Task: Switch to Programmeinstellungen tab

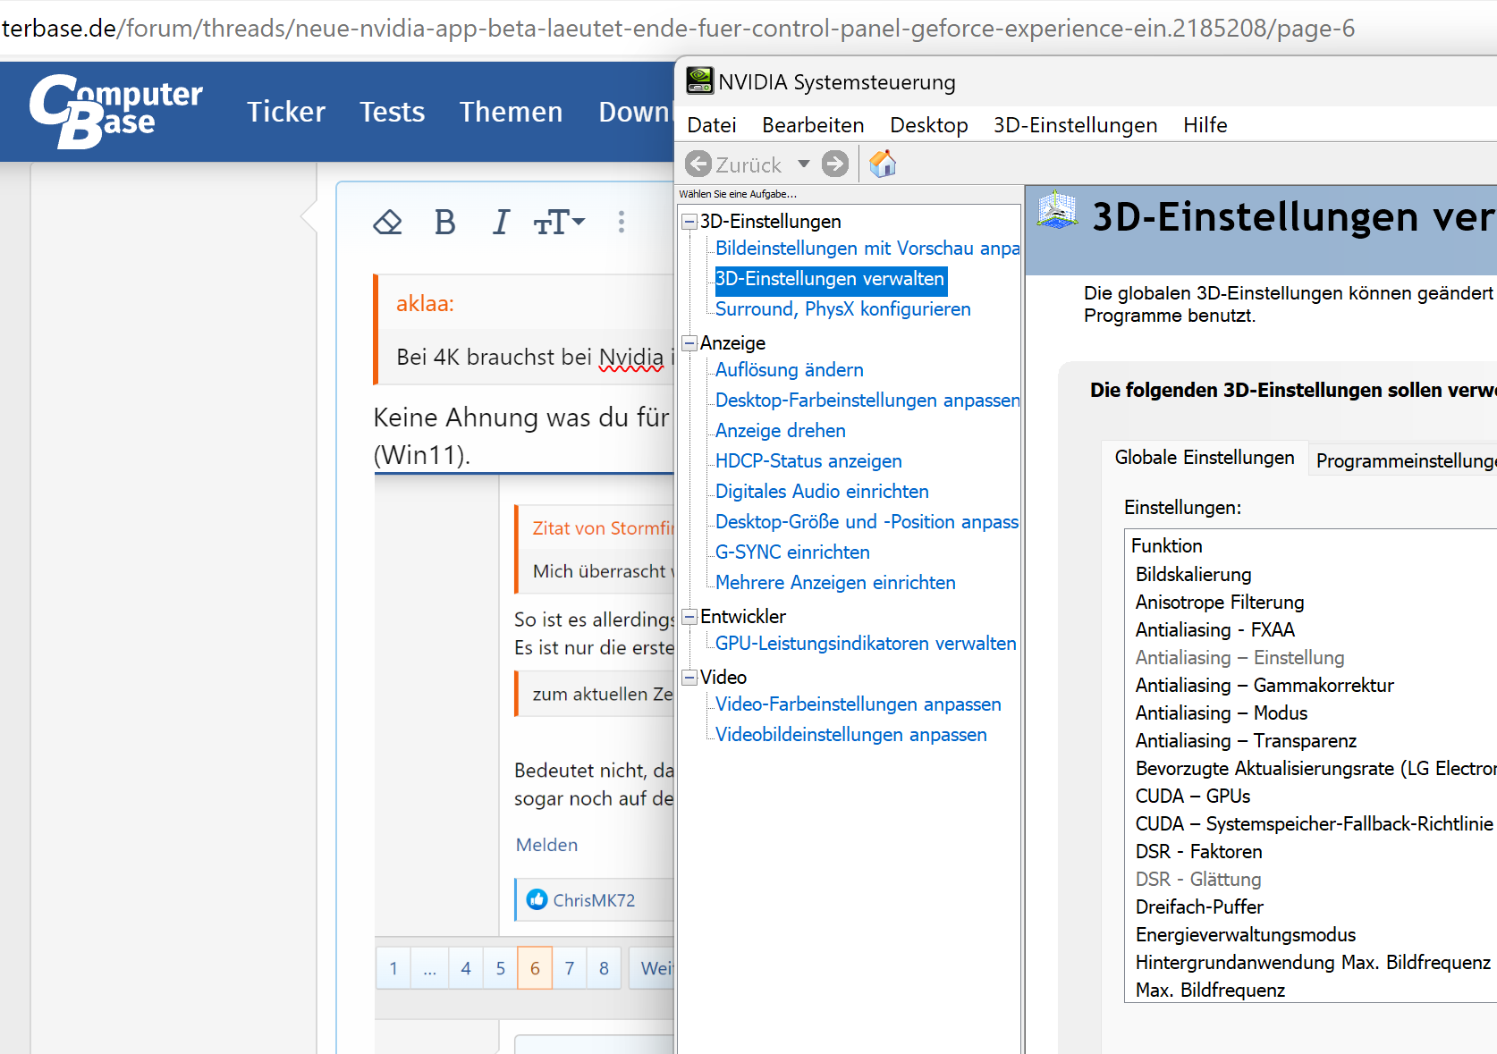Action: 1405,460
